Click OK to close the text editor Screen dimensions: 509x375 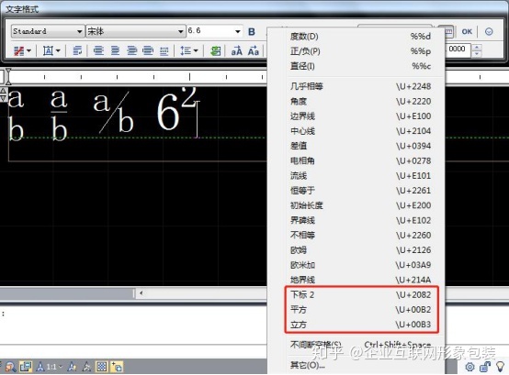(x=467, y=32)
